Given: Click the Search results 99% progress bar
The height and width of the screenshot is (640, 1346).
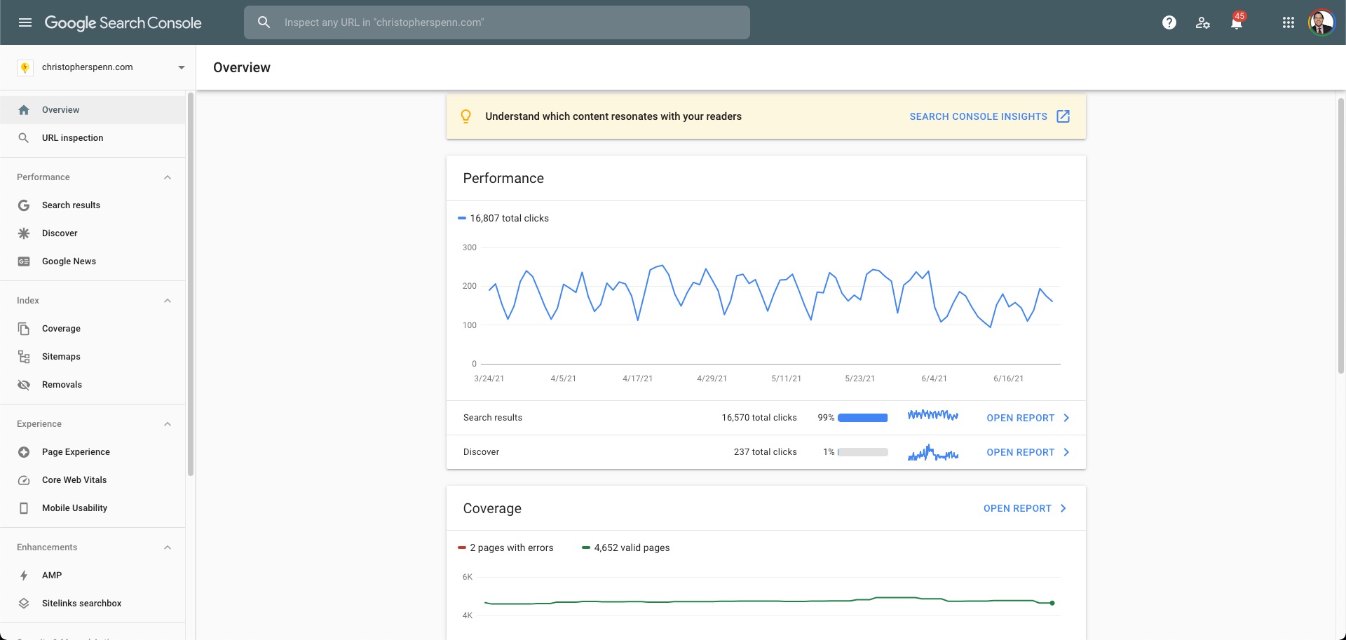Looking at the screenshot, I should pyautogui.click(x=863, y=418).
